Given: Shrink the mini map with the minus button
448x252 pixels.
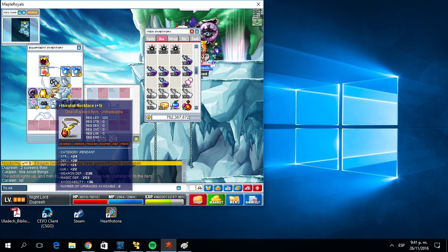Looking at the screenshot, I should (20, 12).
